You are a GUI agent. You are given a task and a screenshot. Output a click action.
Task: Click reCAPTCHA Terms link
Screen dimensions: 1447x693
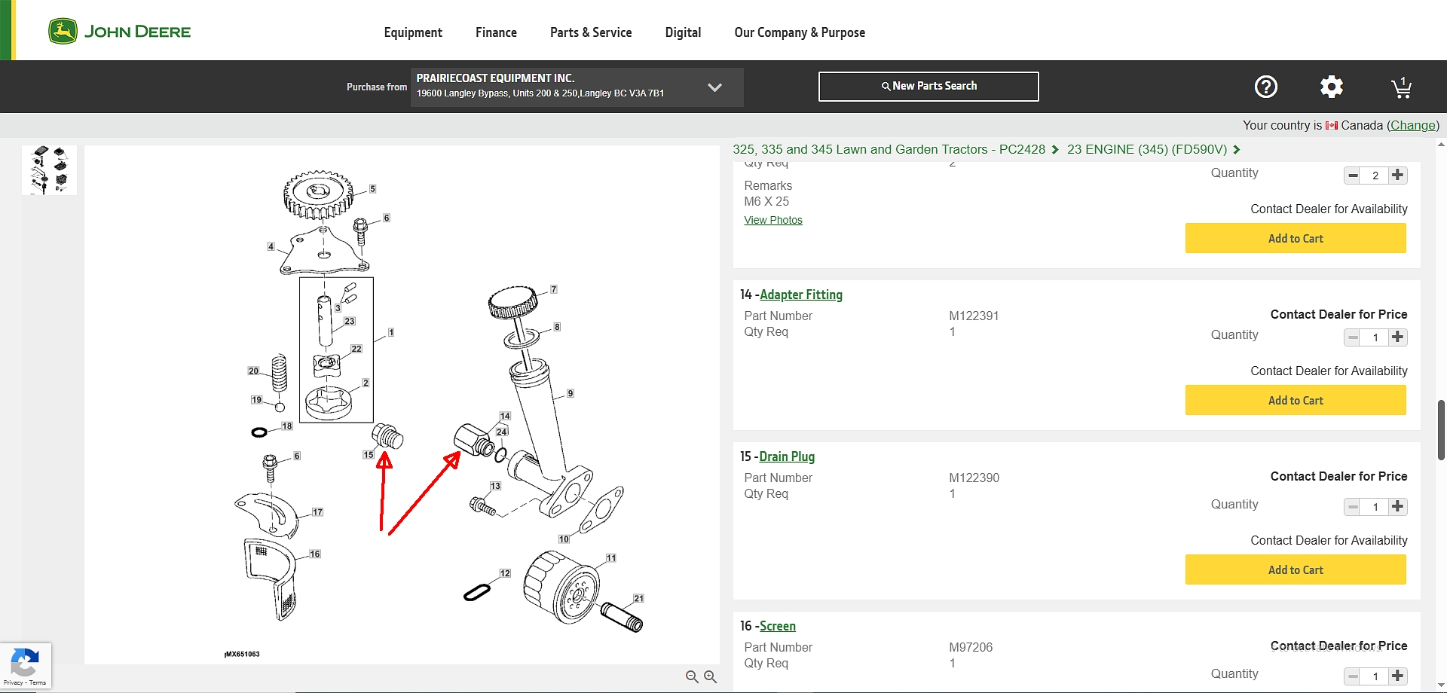tap(38, 682)
